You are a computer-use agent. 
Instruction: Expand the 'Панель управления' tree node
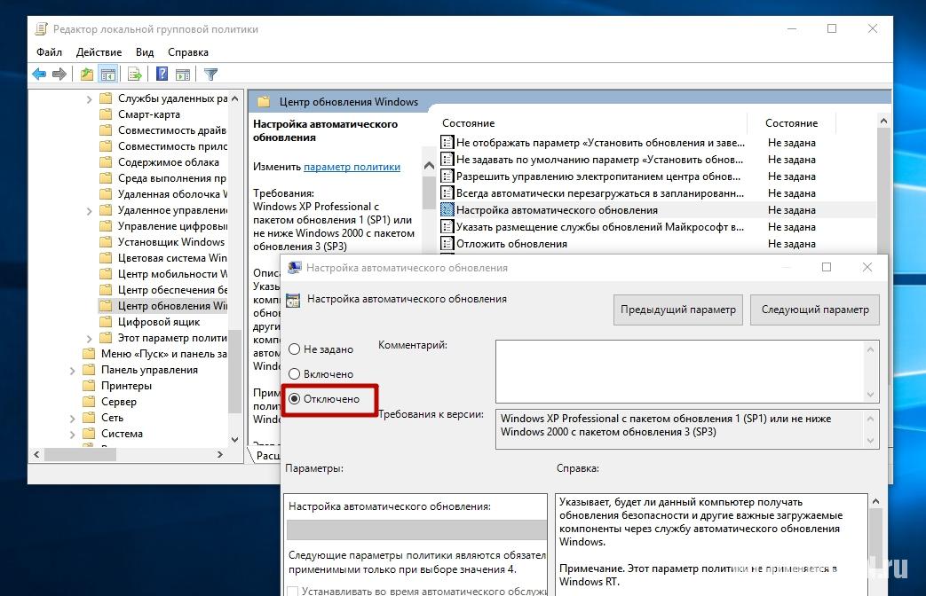73,370
